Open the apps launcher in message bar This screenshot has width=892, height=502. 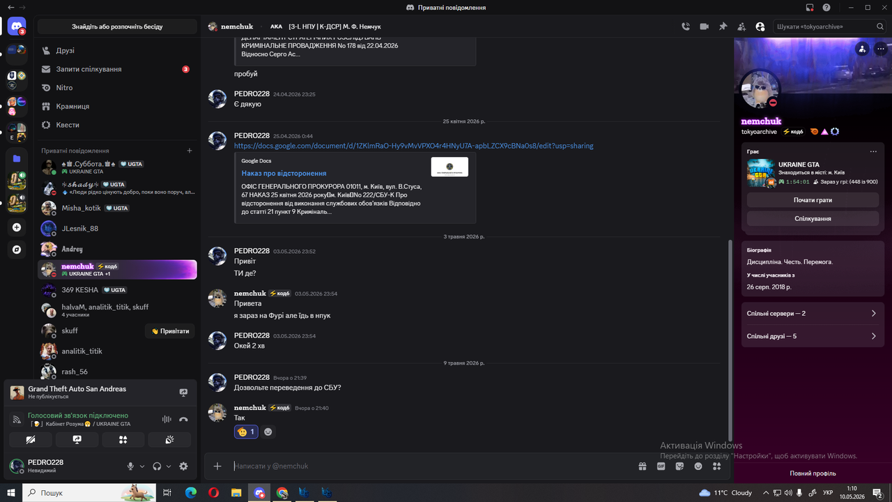tap(716, 466)
